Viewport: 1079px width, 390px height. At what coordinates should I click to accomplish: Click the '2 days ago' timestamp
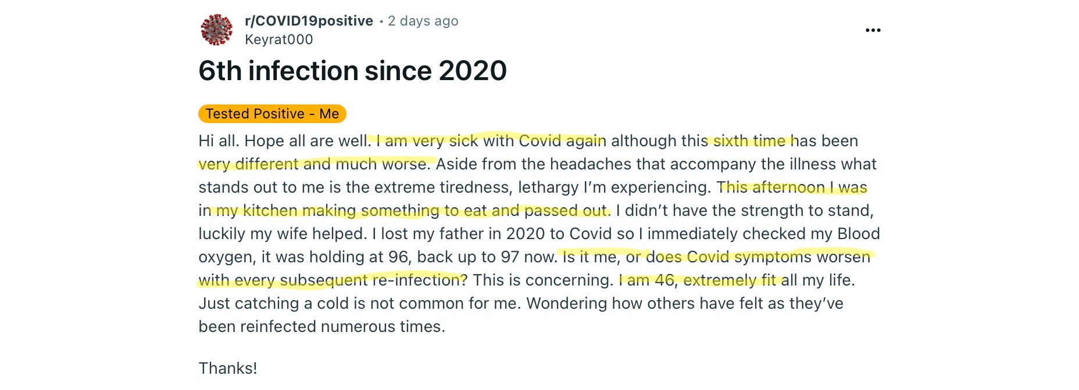point(423,21)
